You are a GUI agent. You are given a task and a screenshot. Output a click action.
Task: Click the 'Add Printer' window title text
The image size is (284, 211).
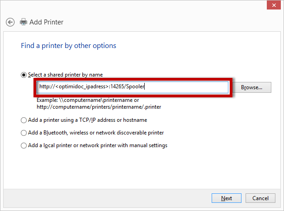pyautogui.click(x=46, y=22)
